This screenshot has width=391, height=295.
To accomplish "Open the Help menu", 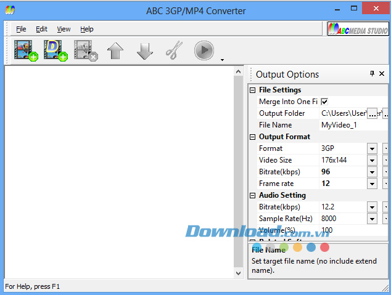I will (87, 29).
